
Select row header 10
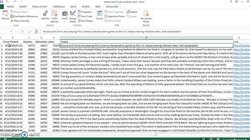(1, 80)
